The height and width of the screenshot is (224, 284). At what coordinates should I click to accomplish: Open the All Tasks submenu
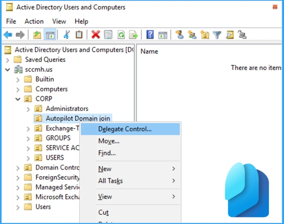pyautogui.click(x=130, y=181)
